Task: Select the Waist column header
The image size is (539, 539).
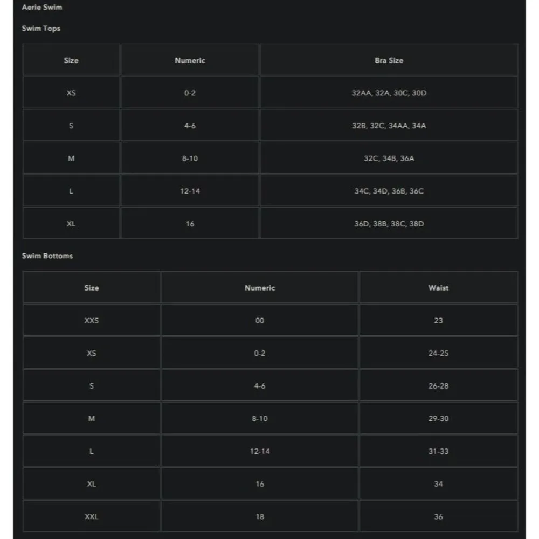Action: pyautogui.click(x=438, y=288)
